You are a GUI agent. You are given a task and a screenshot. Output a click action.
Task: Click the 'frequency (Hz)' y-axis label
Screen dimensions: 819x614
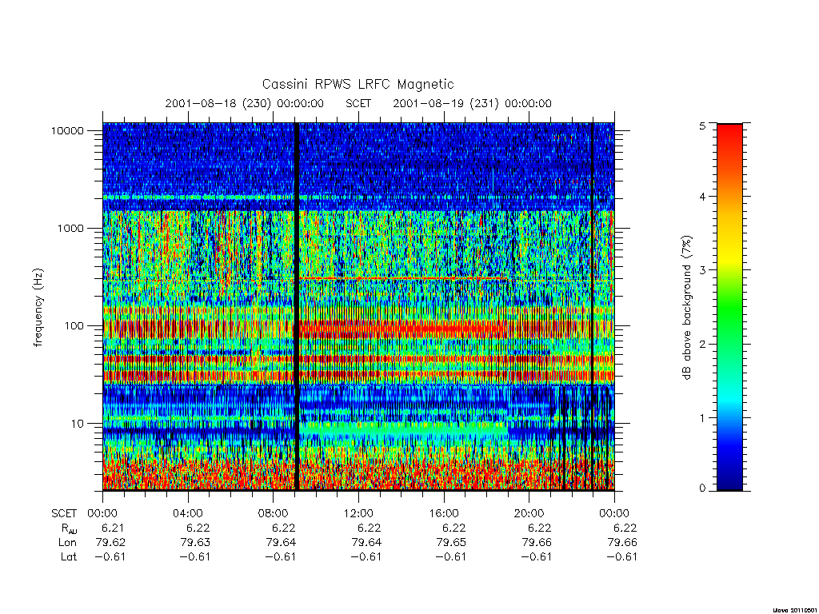coord(38,307)
